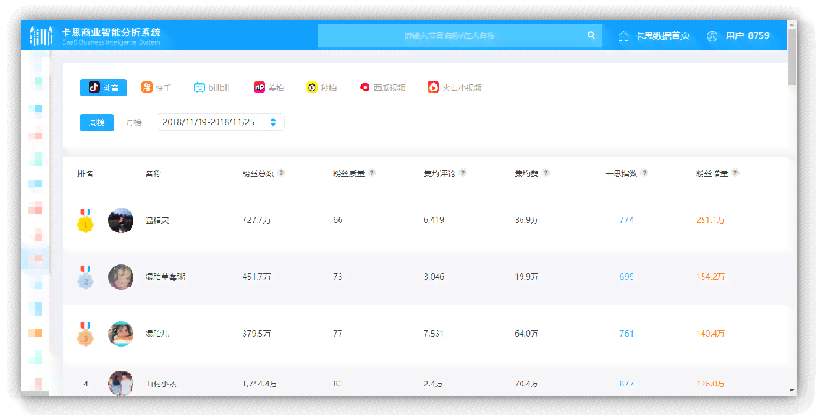Open avatar of the rank 3 creator
The height and width of the screenshot is (420, 821).
pos(121,333)
